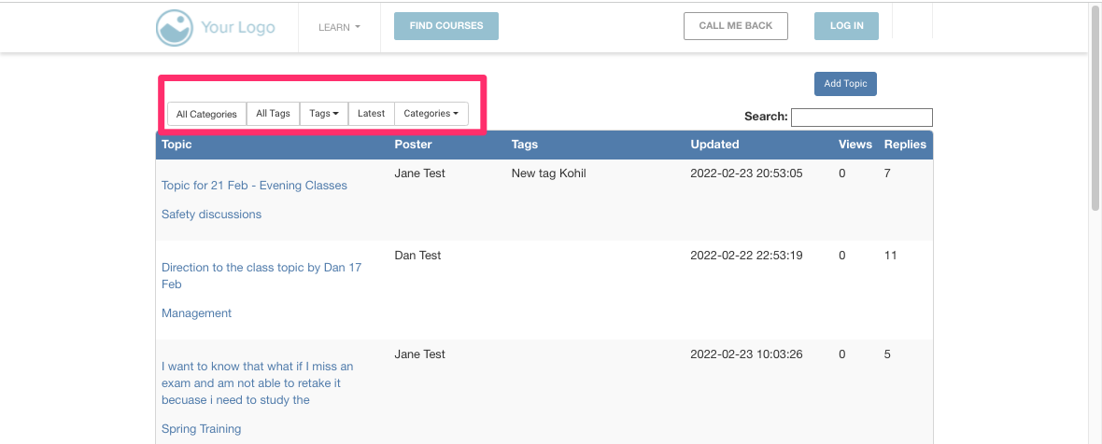Click the LOG IN button
1102x444 pixels.
tap(846, 26)
